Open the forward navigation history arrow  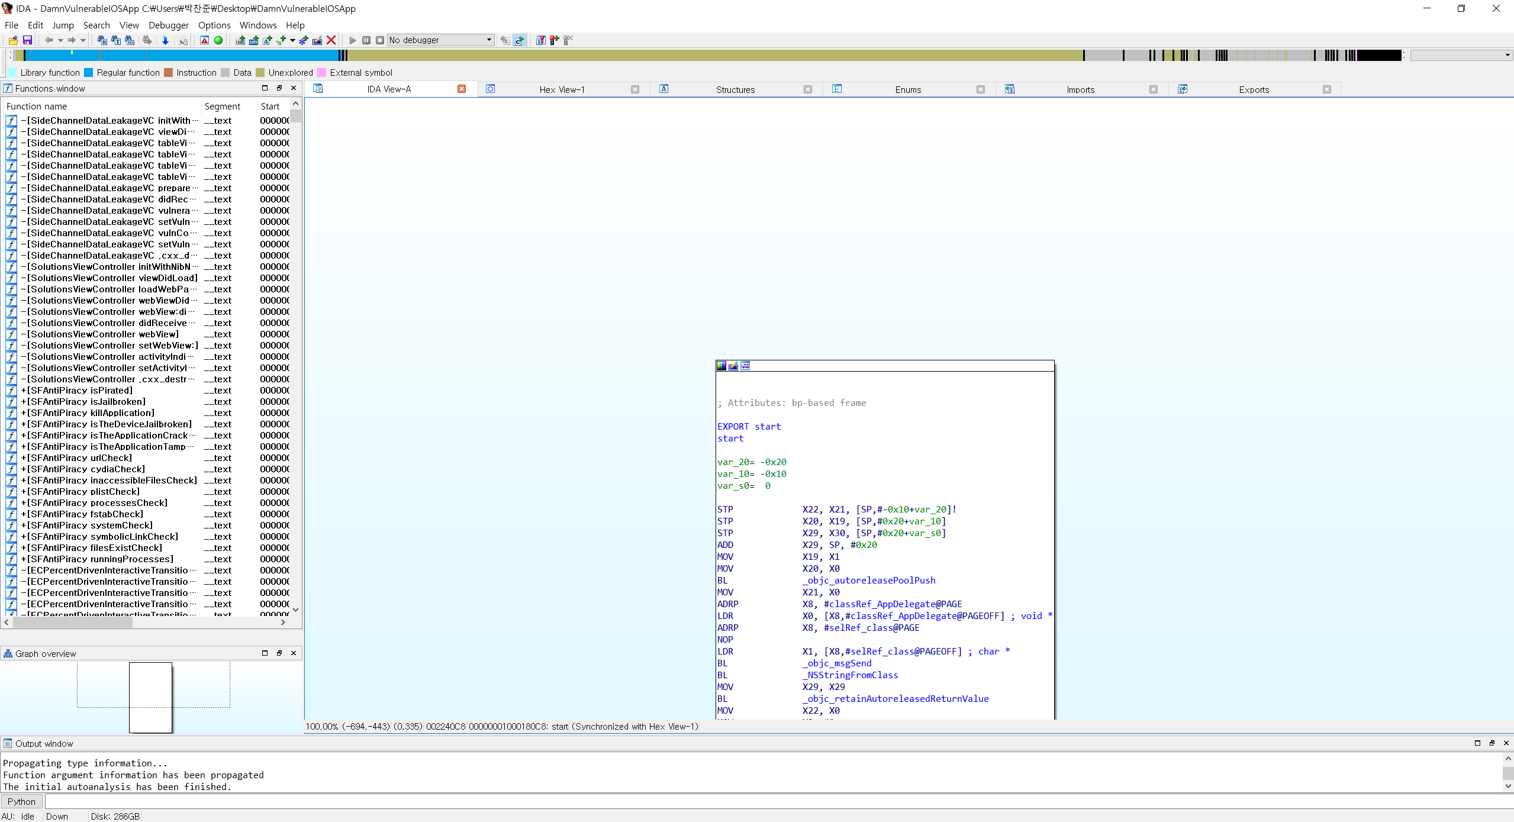click(x=83, y=40)
